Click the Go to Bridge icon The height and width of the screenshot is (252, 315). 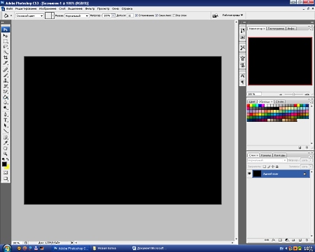pos(215,15)
